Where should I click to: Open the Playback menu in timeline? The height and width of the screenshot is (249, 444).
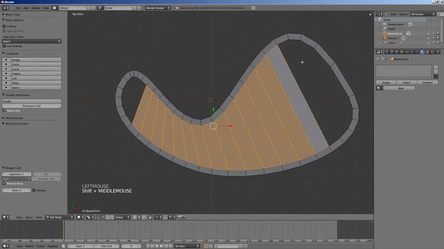pyautogui.click(x=53, y=246)
